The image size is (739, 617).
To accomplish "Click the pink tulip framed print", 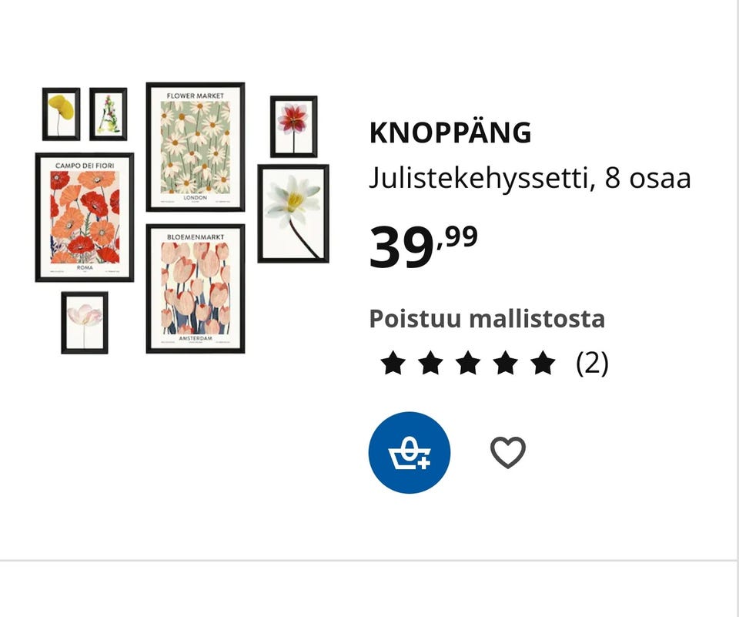I will click(84, 323).
